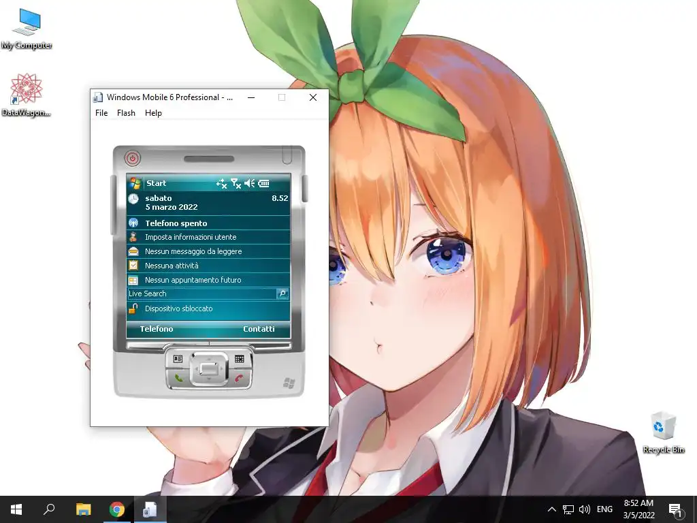Click the red power button on device

133,158
